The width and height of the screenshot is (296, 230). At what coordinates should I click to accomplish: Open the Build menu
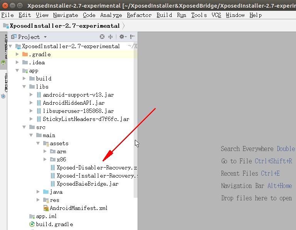[x=164, y=15]
